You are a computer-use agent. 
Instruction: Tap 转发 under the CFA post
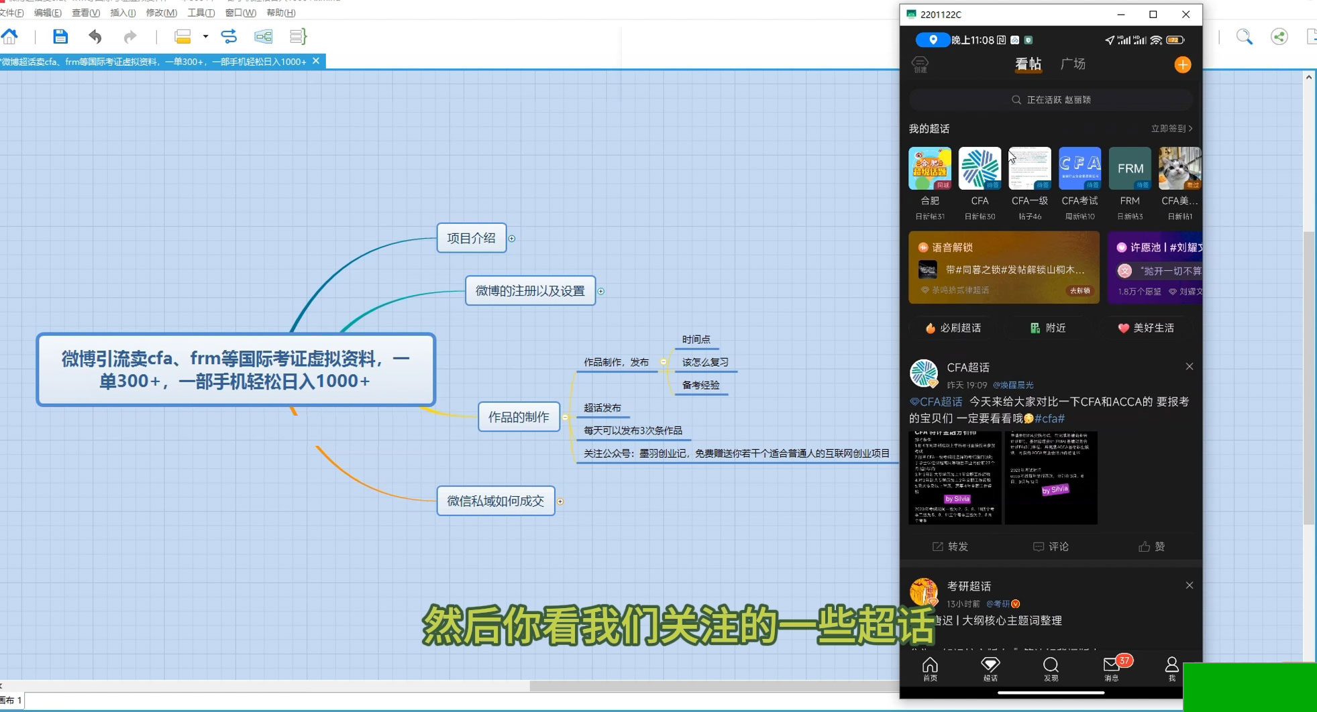[x=950, y=546]
